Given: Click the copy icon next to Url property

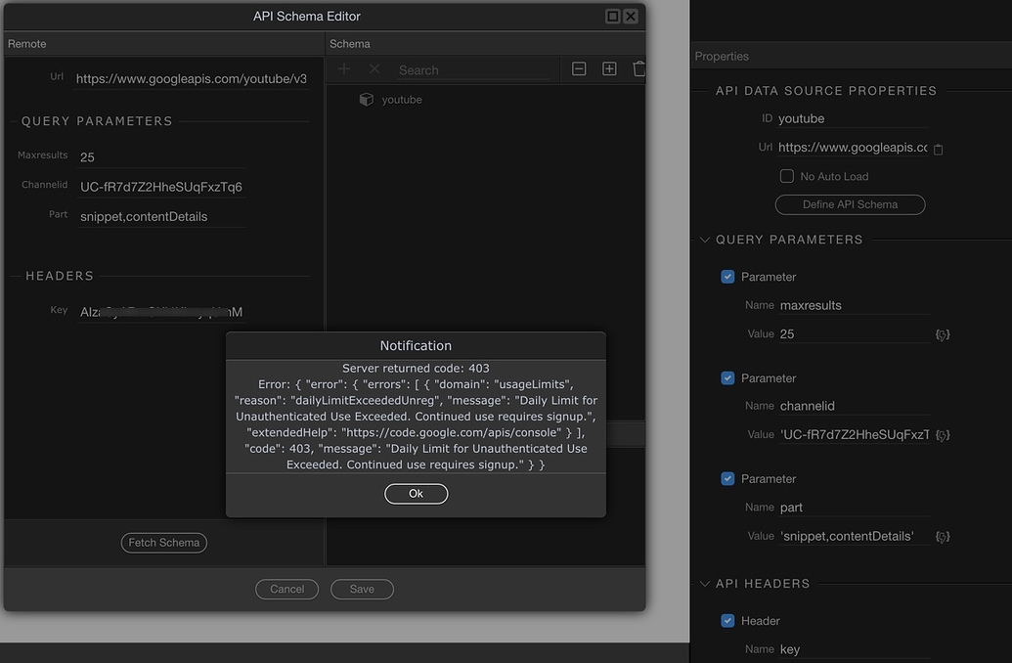Looking at the screenshot, I should pyautogui.click(x=937, y=150).
